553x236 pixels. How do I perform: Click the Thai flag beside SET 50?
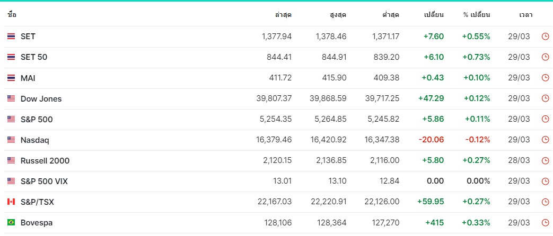pos(11,57)
